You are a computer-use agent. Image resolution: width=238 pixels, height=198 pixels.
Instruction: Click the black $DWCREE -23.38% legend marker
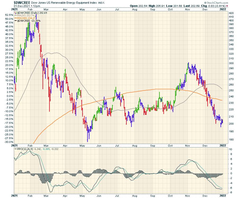pyautogui.click(x=15, y=21)
